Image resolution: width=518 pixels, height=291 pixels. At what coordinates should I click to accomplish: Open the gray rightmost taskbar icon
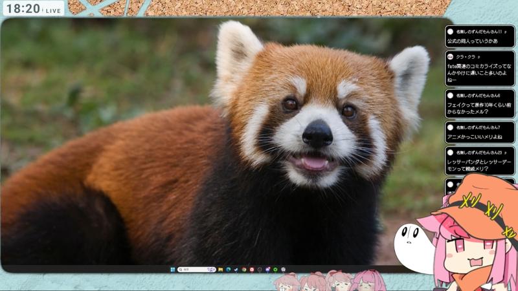(284, 270)
